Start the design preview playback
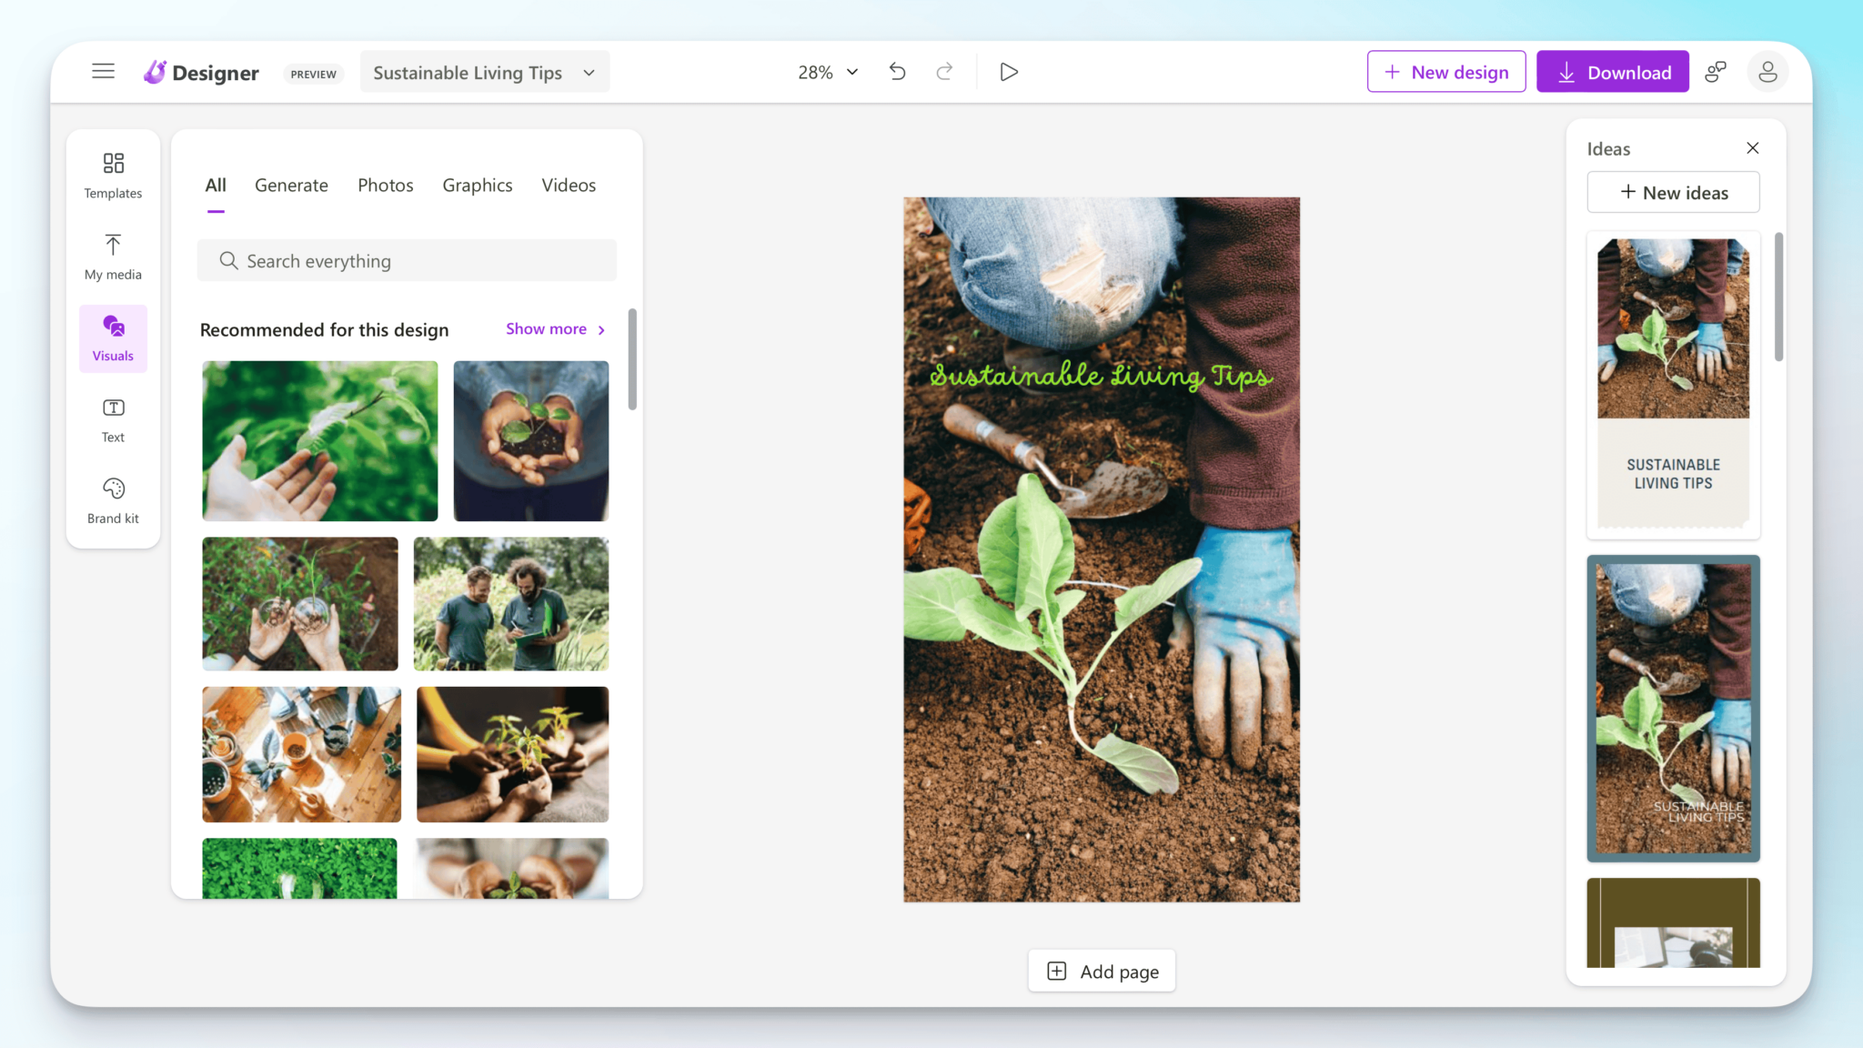The width and height of the screenshot is (1863, 1048). tap(1008, 71)
